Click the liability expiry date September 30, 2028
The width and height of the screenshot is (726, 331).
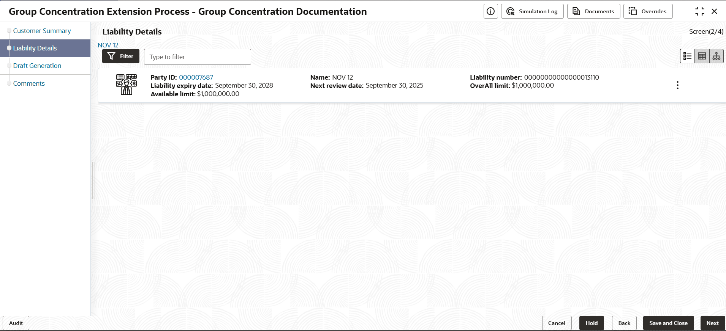pos(244,85)
